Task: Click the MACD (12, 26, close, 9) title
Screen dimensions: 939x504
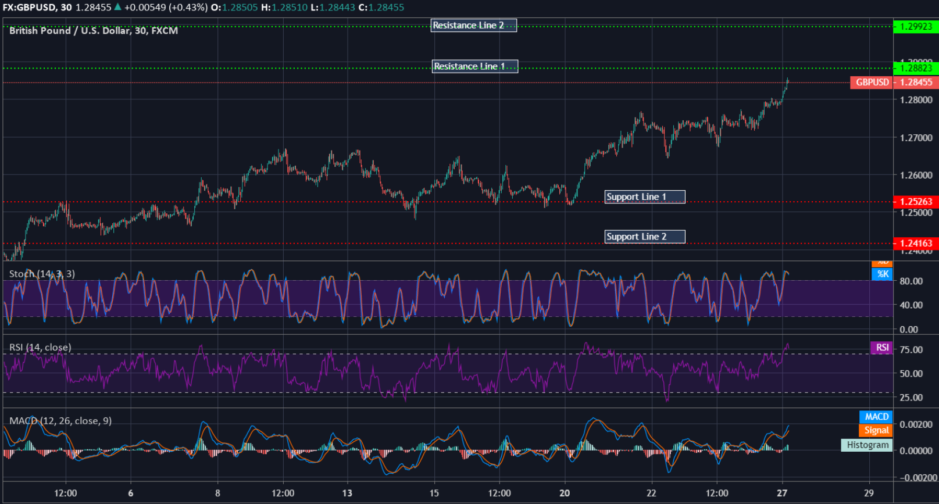Action: [x=60, y=421]
